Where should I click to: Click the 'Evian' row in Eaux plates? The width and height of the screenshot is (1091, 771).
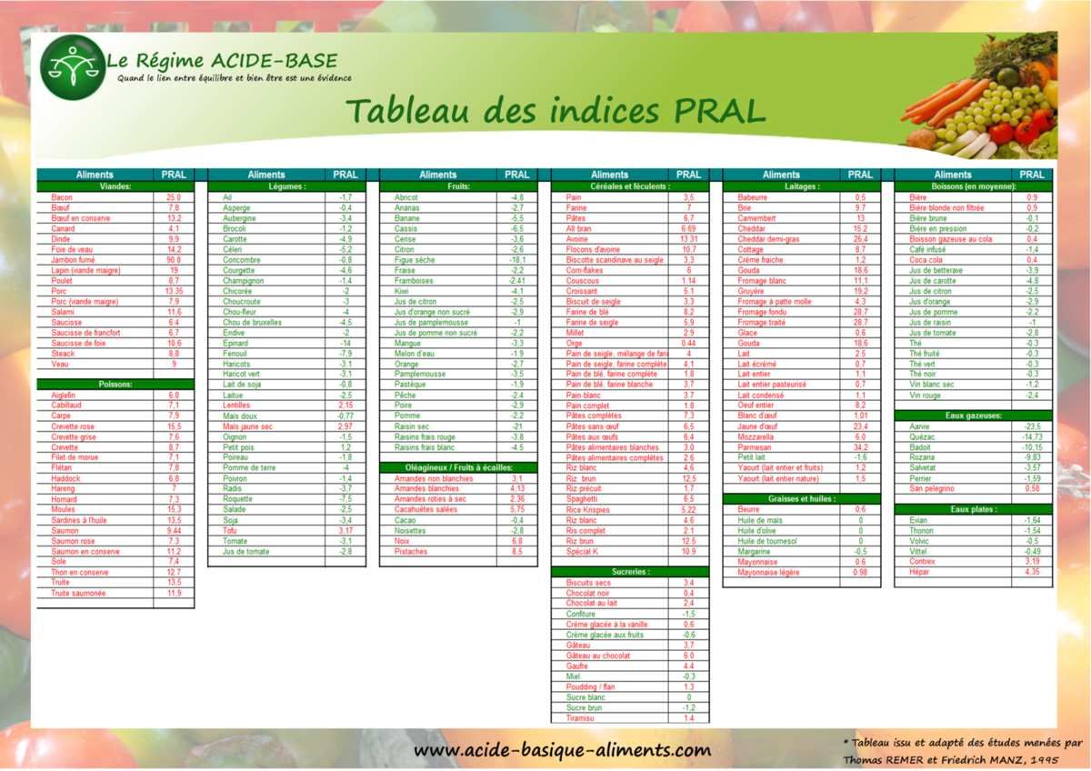[974, 520]
